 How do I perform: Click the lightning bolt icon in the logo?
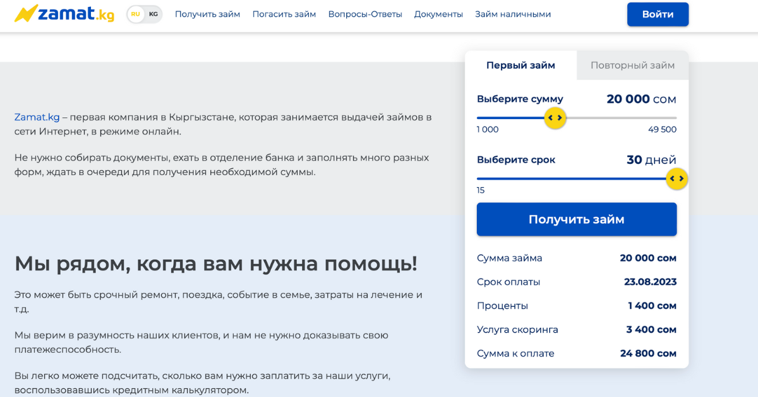click(25, 13)
